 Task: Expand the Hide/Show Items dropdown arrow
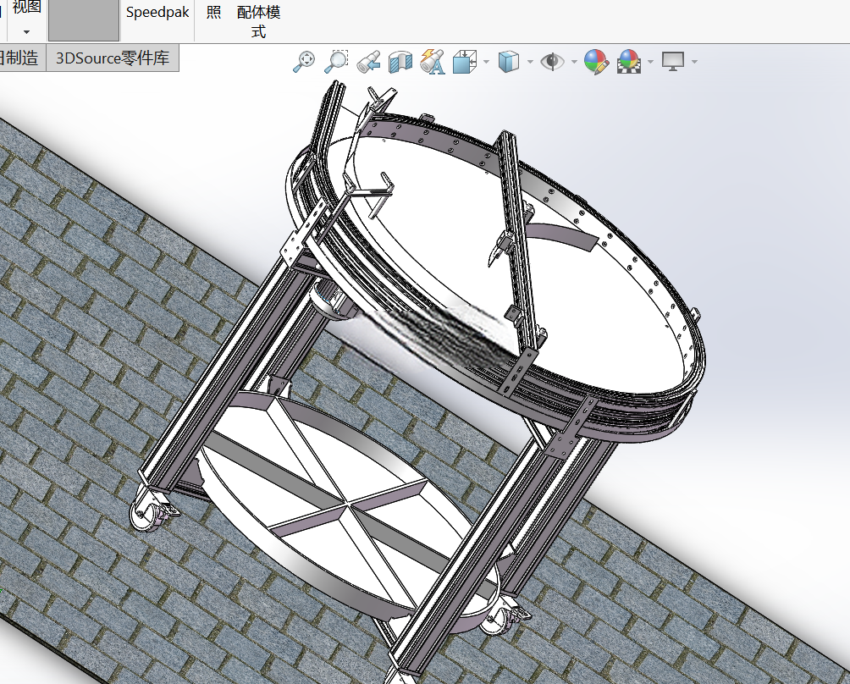pos(574,62)
